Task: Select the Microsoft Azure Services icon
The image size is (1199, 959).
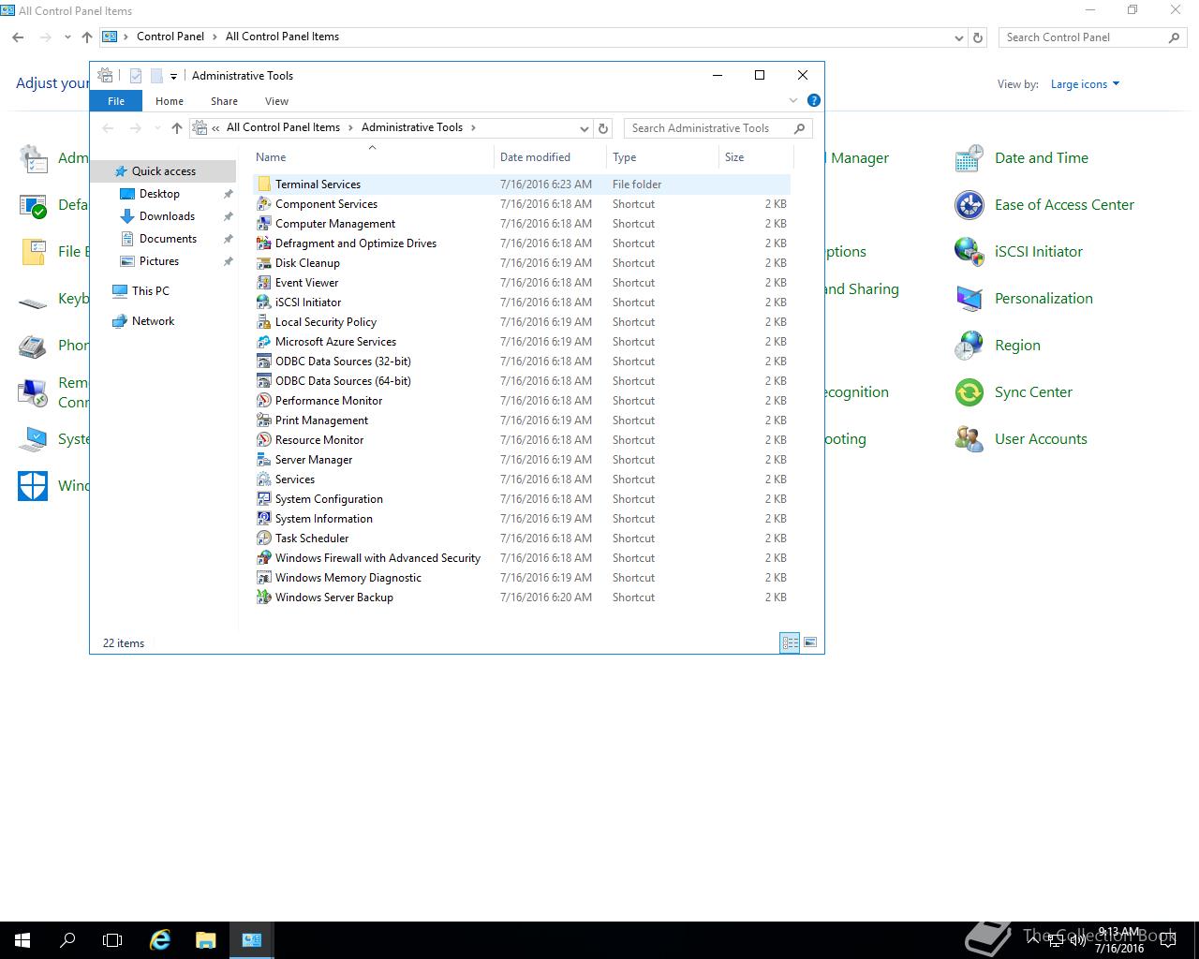Action: click(x=264, y=342)
